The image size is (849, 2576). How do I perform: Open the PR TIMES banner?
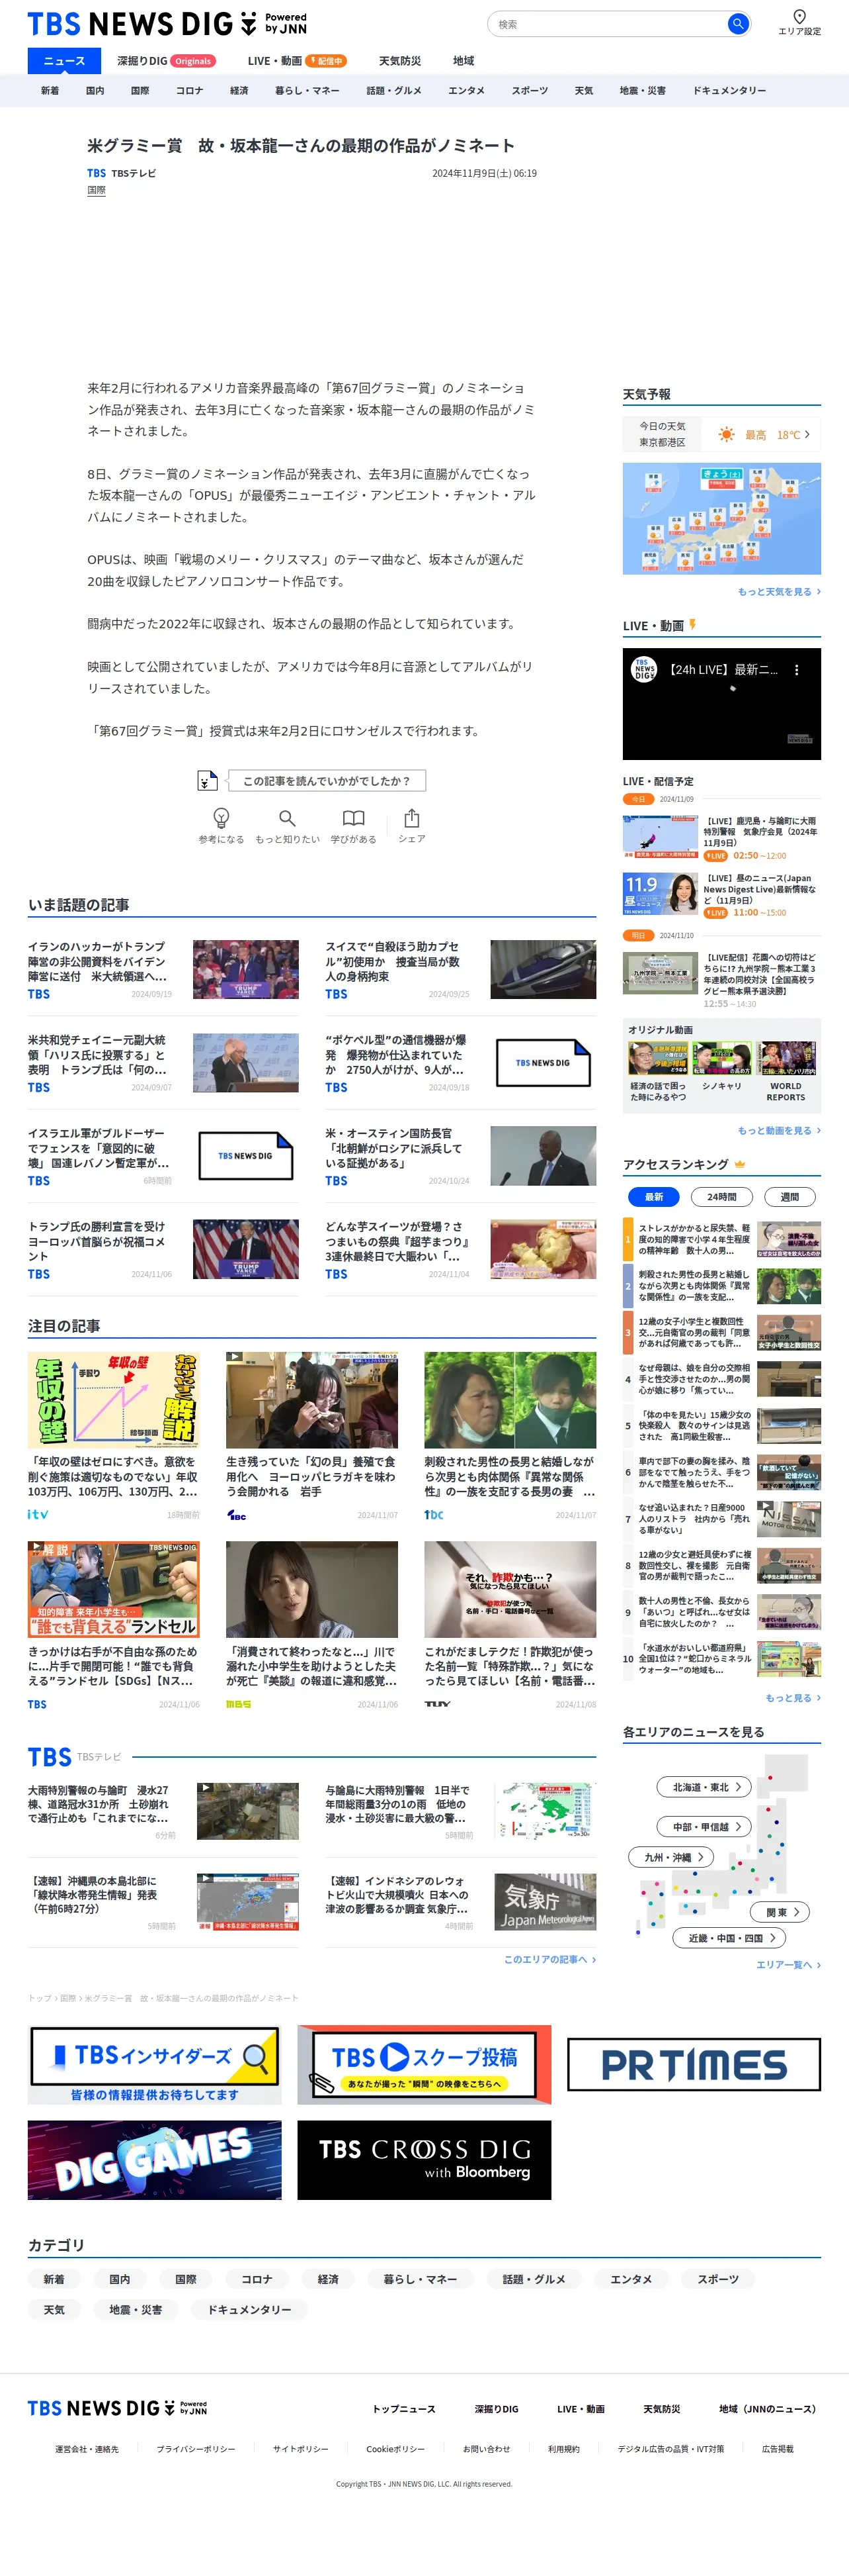[x=694, y=2065]
